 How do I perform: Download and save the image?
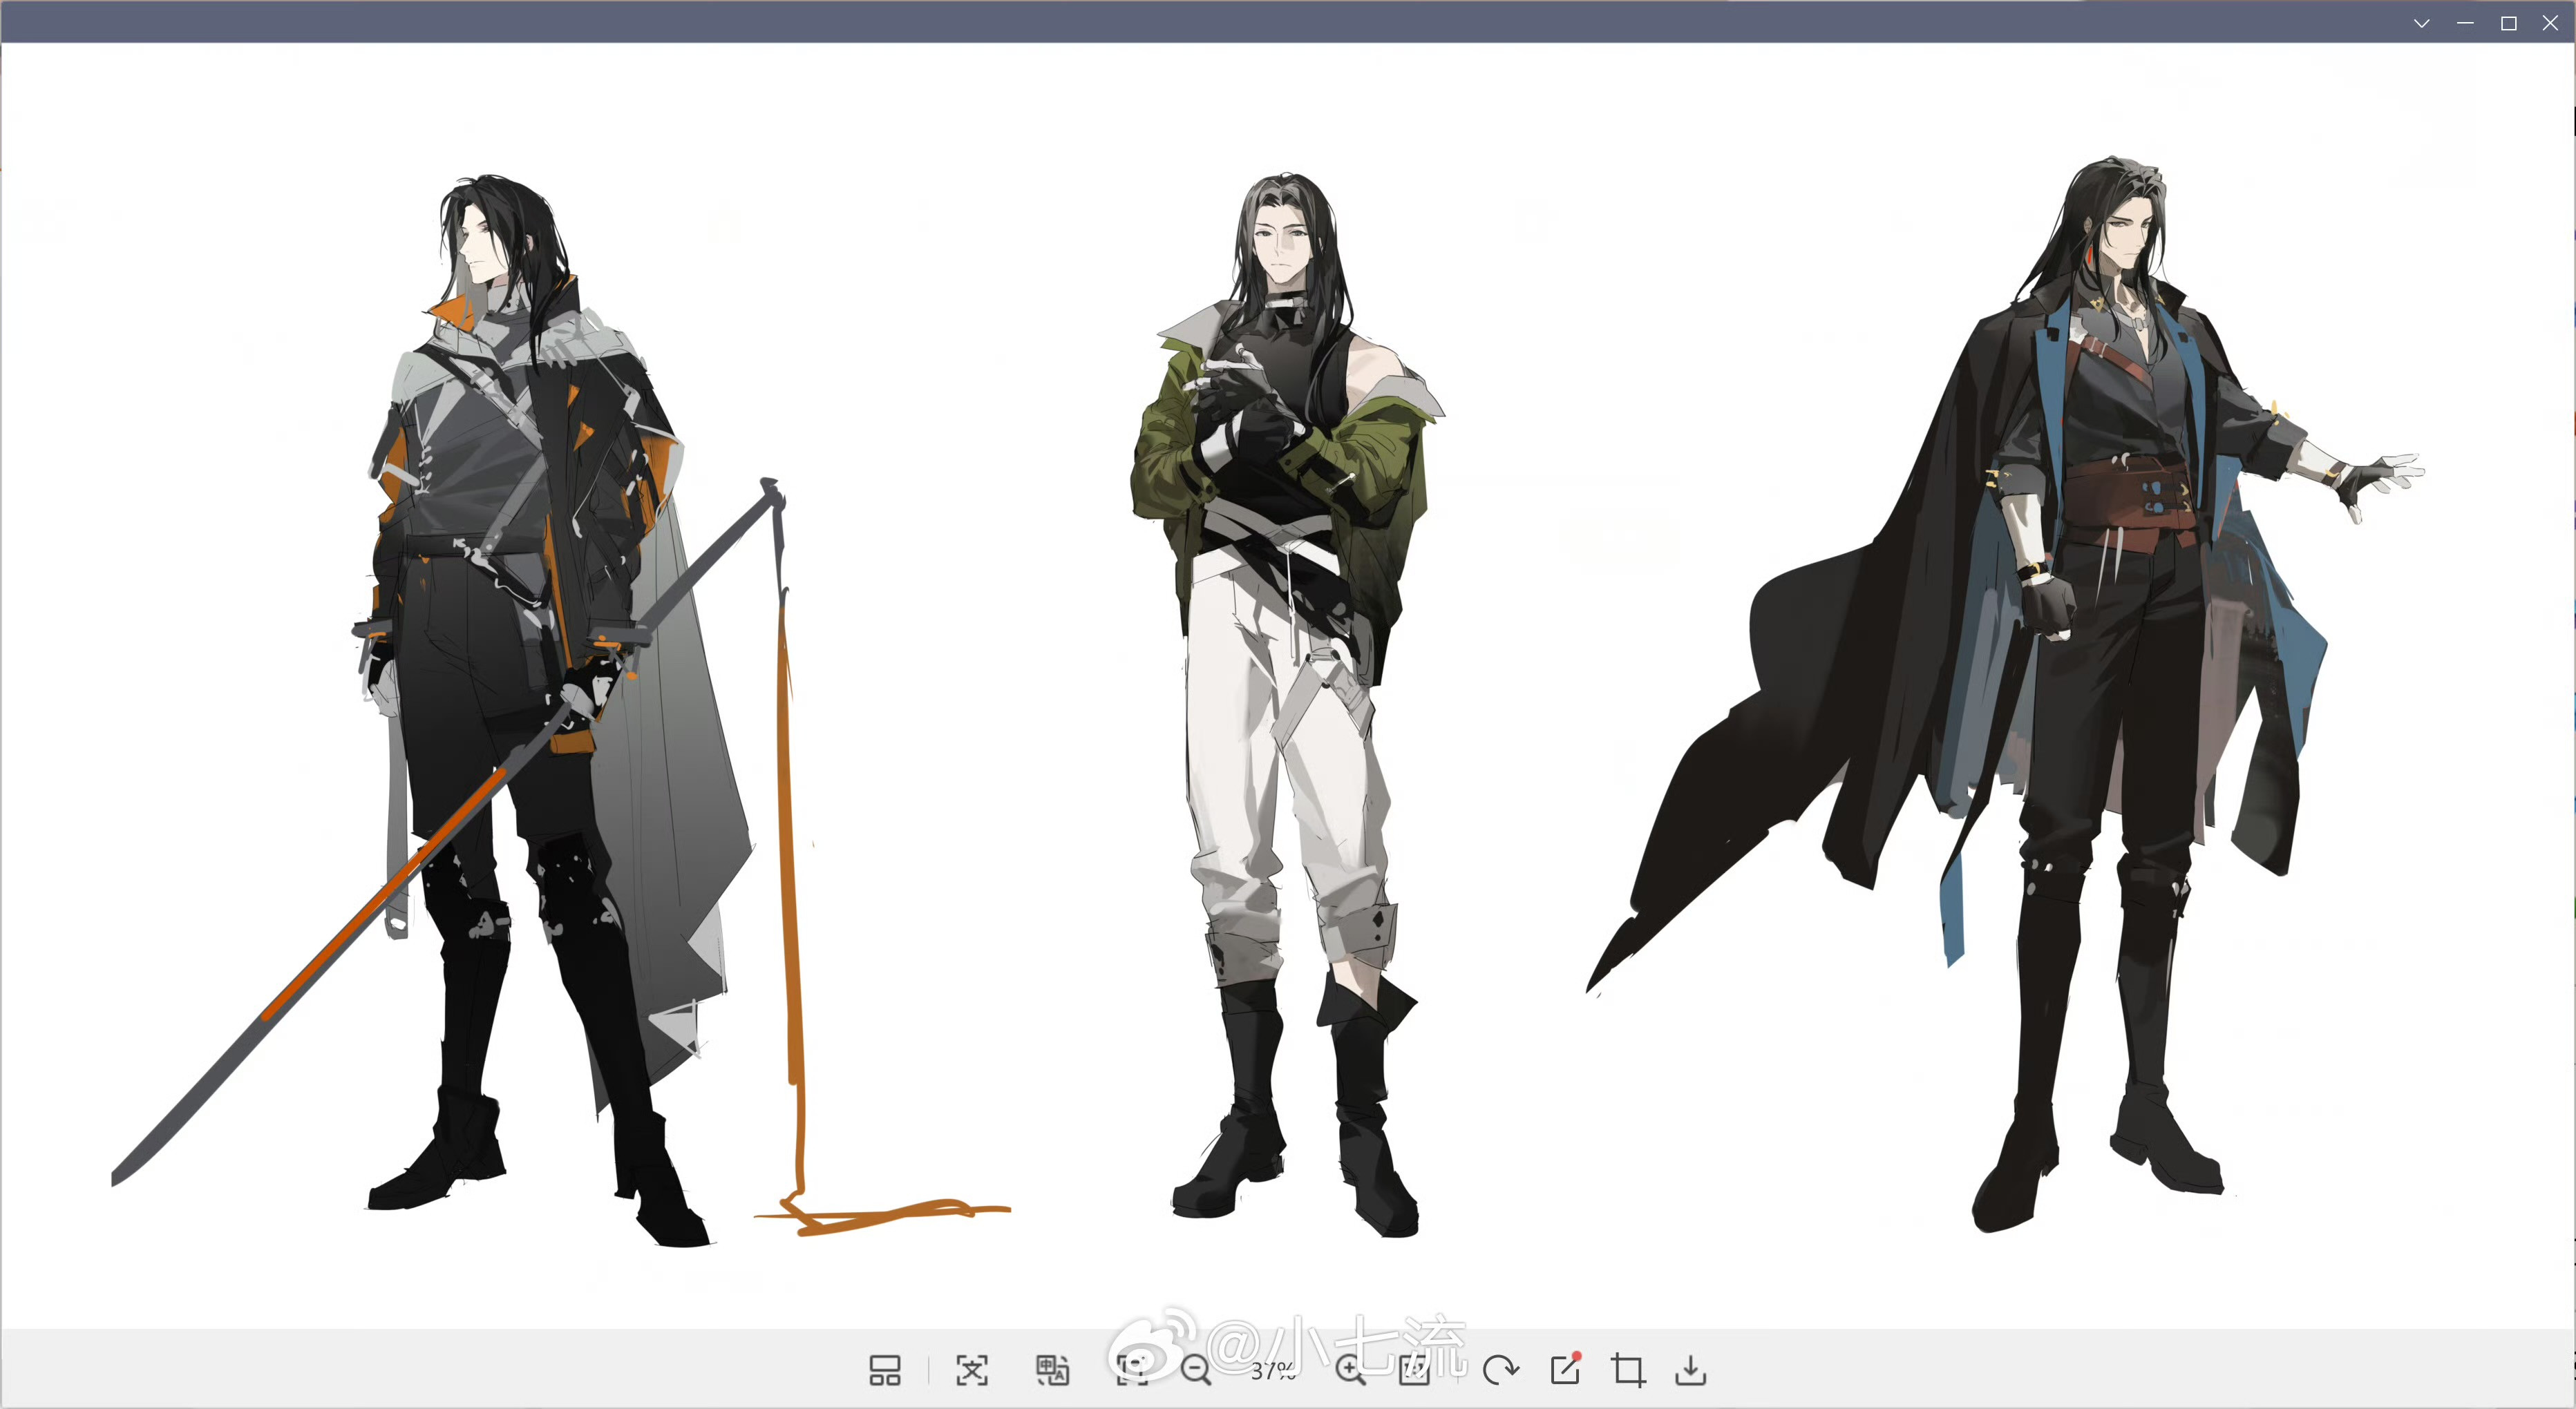coord(1691,1370)
